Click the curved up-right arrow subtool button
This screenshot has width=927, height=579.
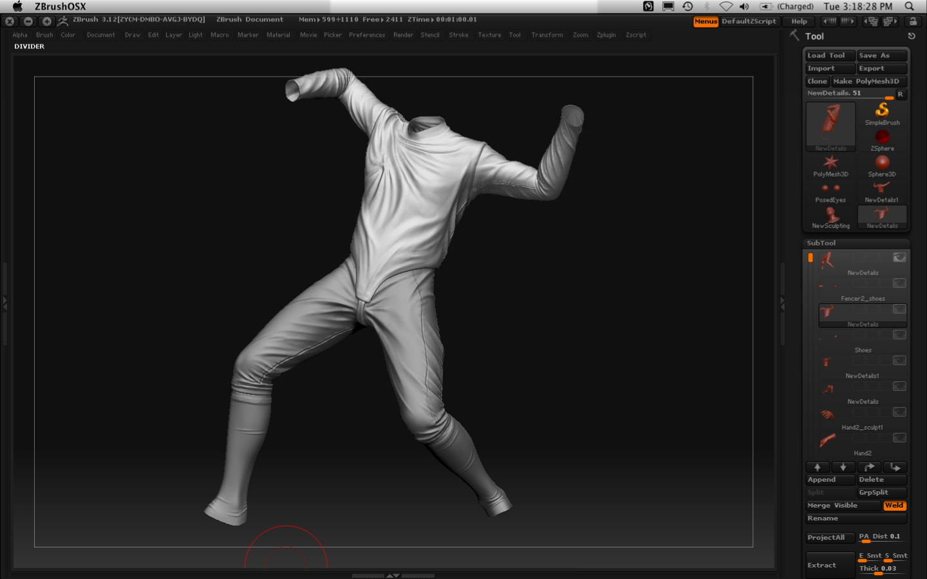[869, 467]
